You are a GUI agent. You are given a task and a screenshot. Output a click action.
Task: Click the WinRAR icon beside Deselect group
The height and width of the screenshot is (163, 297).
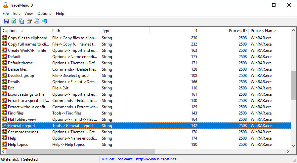5,75
